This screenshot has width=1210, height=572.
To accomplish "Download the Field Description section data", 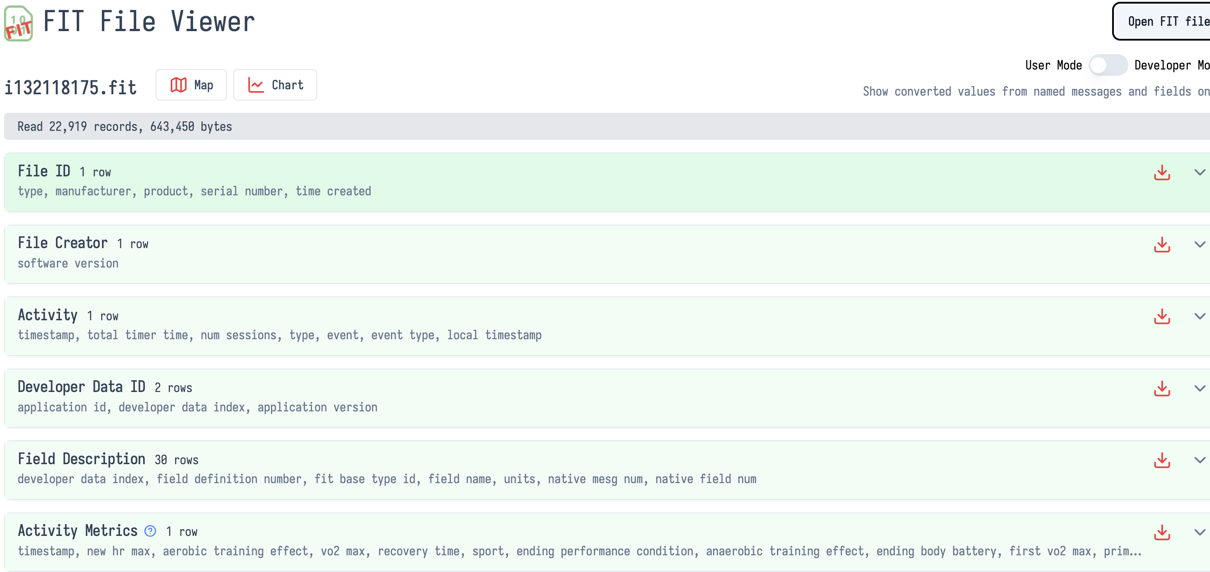I will click(x=1162, y=460).
